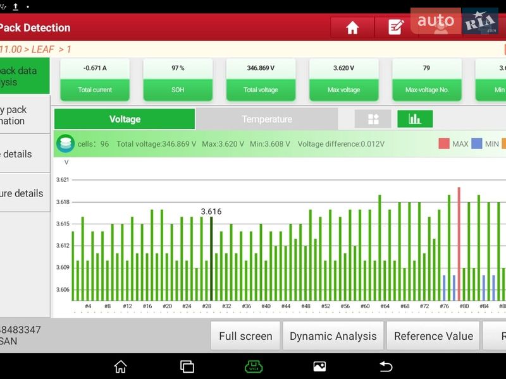Select the blue MIN legend swatch
506x379 pixels.
(x=477, y=144)
